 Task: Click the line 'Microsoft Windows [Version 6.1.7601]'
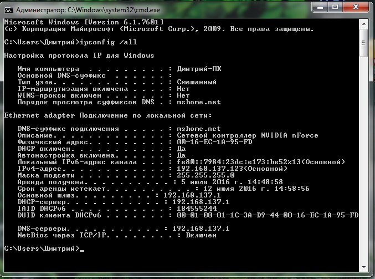point(84,22)
